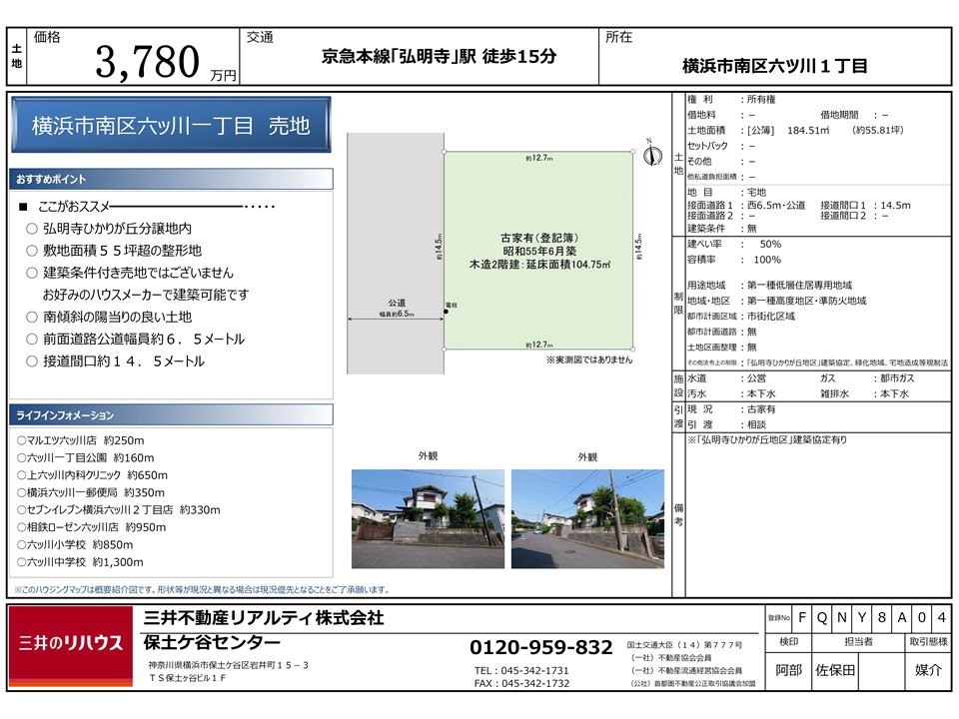Click the ライフインフォメーション section header
959x719 pixels.
171,415
